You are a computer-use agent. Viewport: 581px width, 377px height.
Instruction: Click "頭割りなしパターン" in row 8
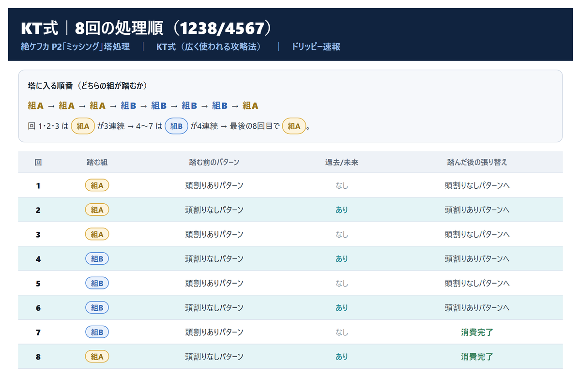(x=214, y=357)
